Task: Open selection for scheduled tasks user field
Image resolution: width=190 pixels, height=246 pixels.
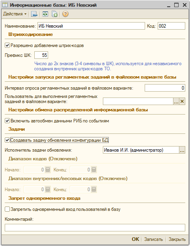Action: 176,101
